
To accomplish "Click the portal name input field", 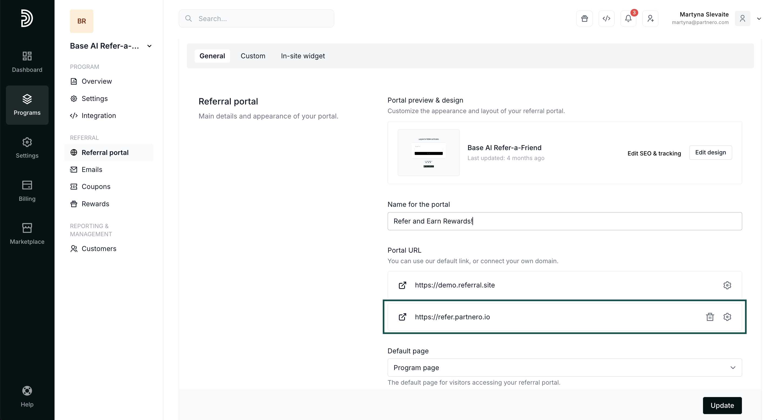I will (564, 221).
